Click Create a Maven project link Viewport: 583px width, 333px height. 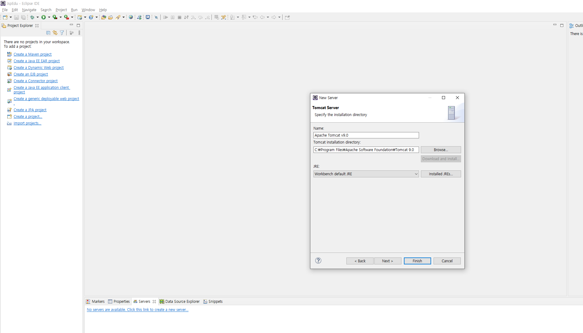pos(33,54)
